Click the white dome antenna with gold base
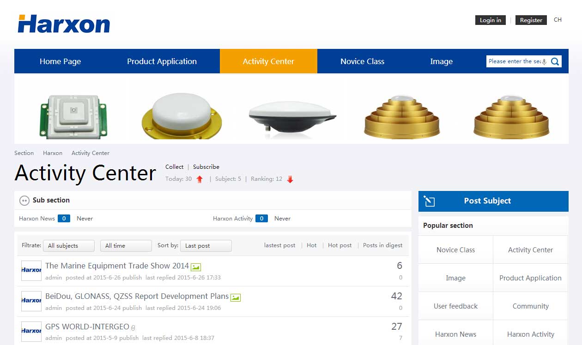 (182, 116)
